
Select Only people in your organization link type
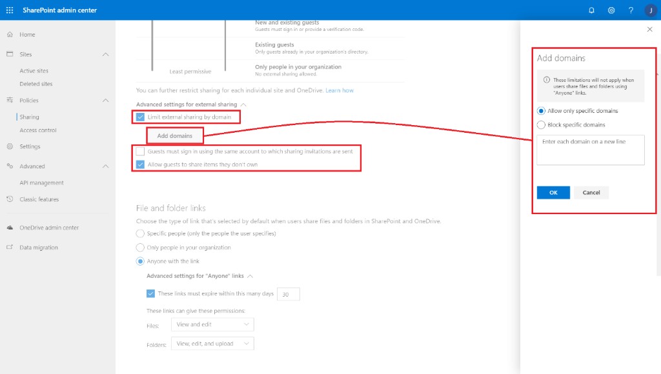pos(140,247)
